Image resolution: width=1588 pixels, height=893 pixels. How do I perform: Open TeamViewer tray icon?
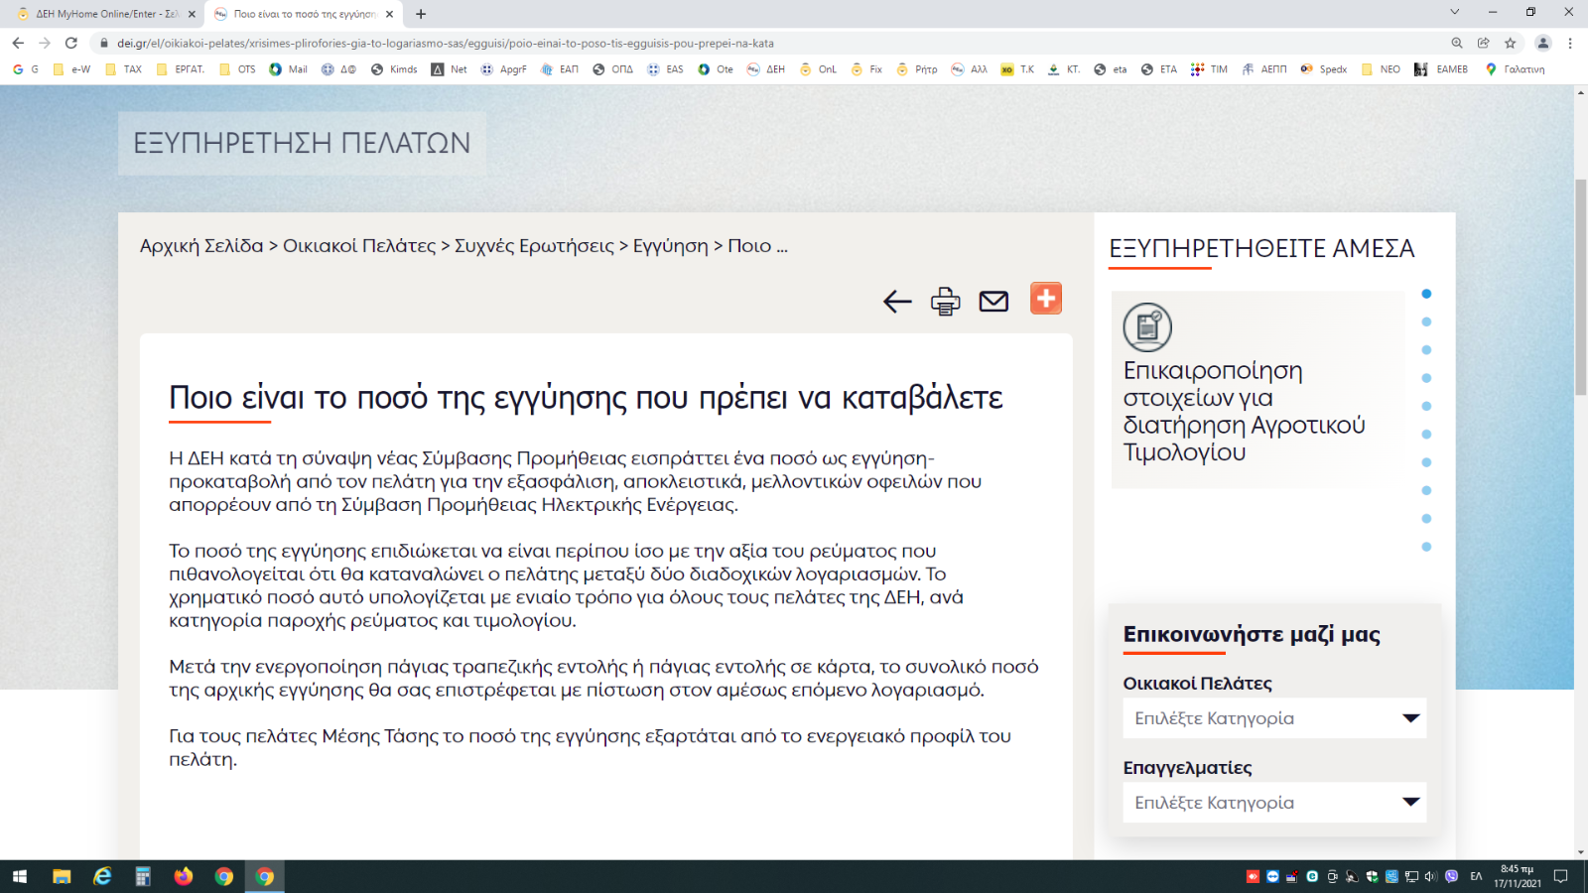[x=1272, y=876]
